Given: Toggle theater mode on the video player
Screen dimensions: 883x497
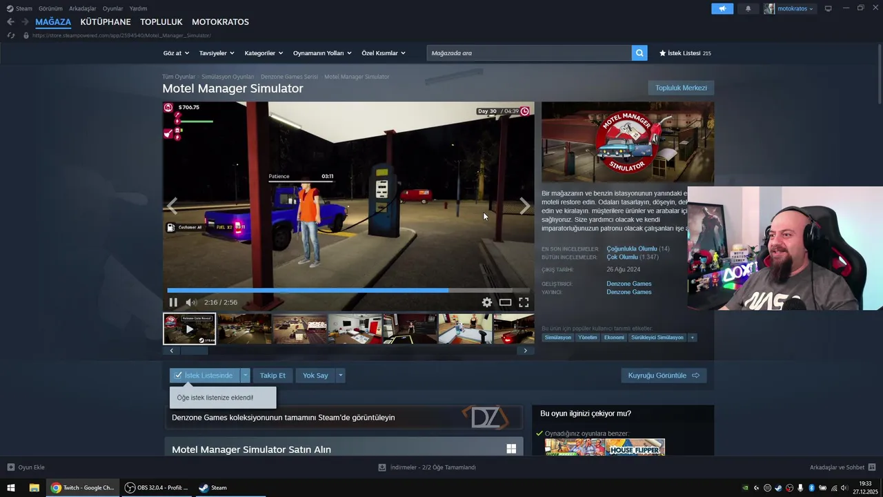Looking at the screenshot, I should coord(506,302).
